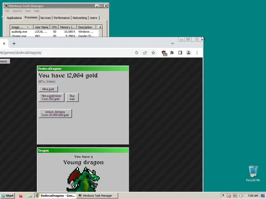Show hidden system tray icons
The height and width of the screenshot is (199, 266).
click(x=223, y=195)
